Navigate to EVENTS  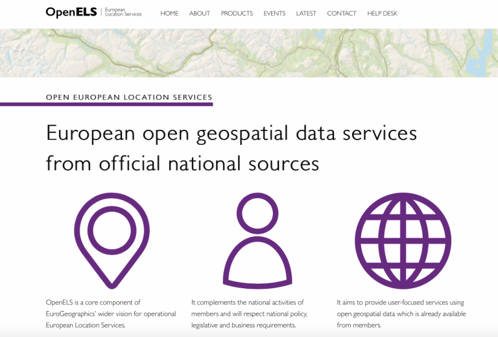pyautogui.click(x=274, y=14)
